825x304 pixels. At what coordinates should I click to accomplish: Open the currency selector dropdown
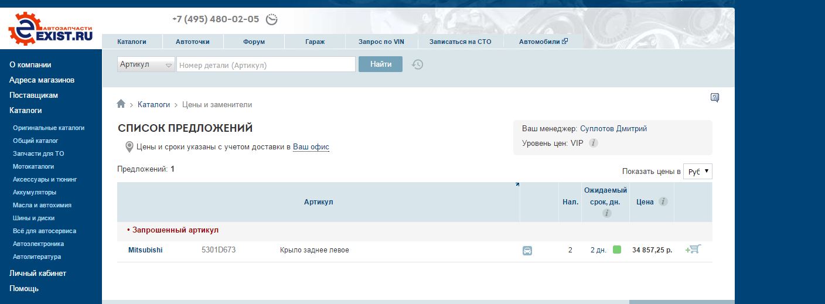[698, 172]
